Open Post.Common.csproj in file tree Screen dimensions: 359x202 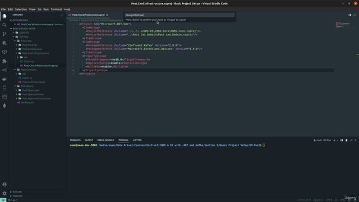(34, 82)
